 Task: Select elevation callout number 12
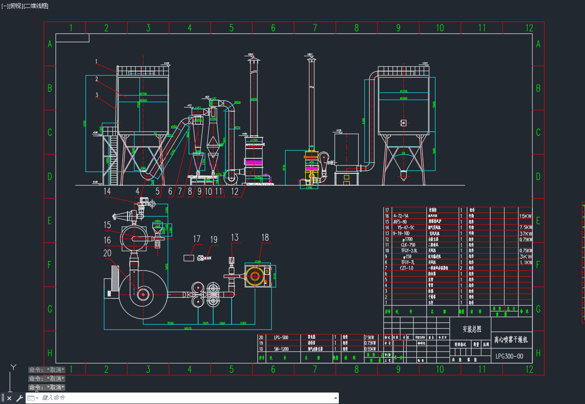235,191
